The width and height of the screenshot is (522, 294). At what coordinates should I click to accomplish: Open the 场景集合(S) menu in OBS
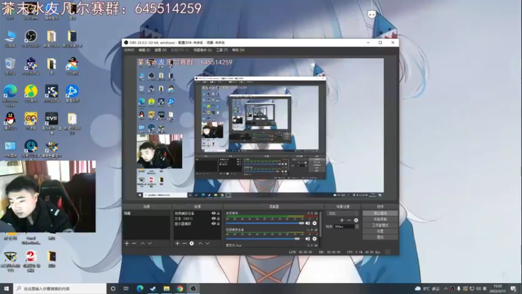pyautogui.click(x=202, y=50)
